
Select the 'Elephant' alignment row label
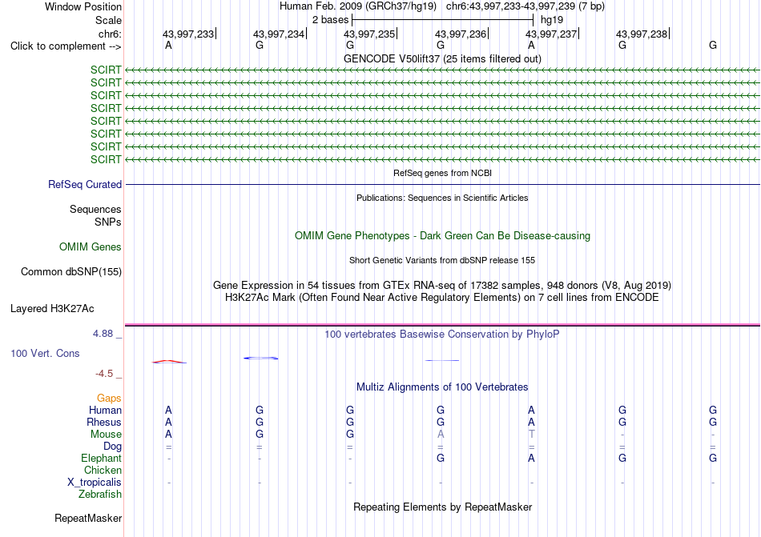(101, 458)
